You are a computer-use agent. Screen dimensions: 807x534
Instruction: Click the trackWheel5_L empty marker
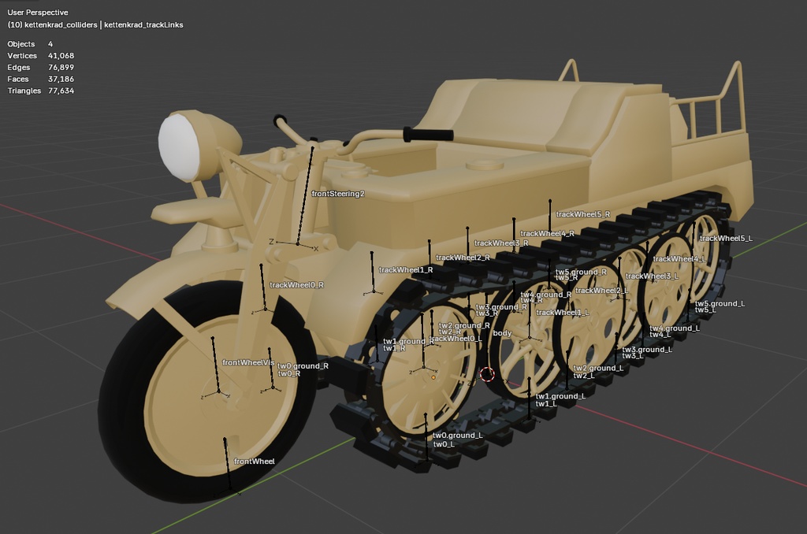point(694,253)
